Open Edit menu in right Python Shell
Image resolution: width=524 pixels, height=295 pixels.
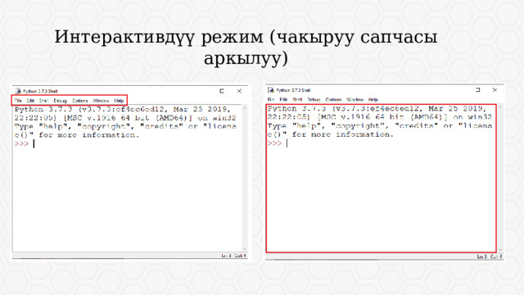click(283, 100)
